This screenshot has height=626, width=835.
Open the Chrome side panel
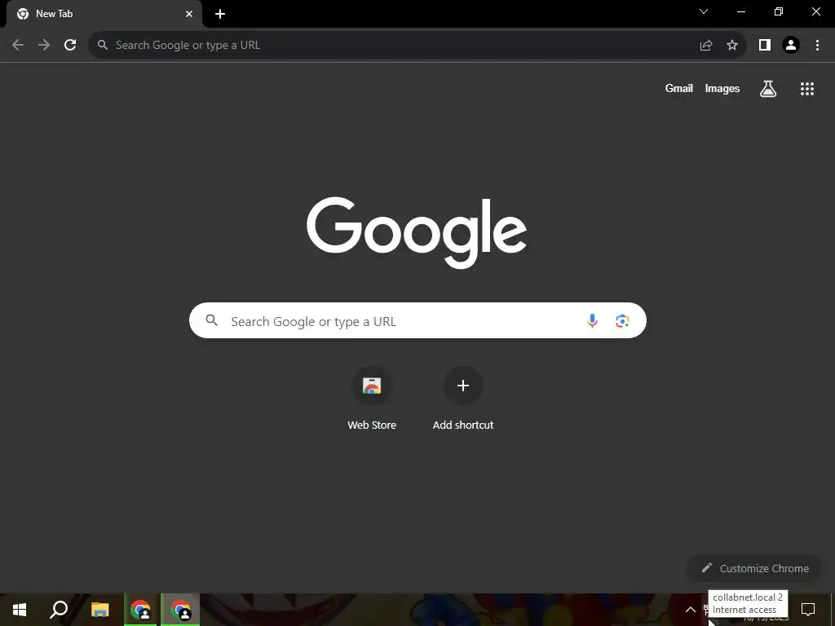(x=765, y=46)
